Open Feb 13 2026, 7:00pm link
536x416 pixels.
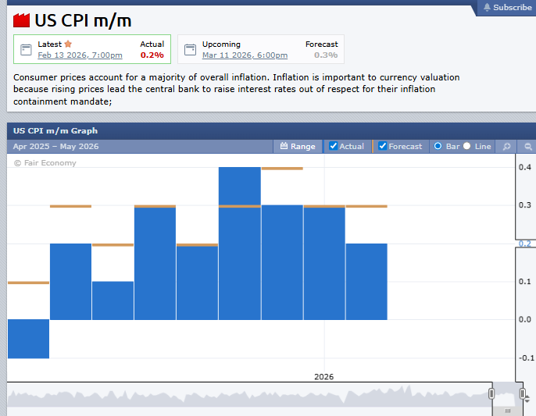pyautogui.click(x=80, y=55)
